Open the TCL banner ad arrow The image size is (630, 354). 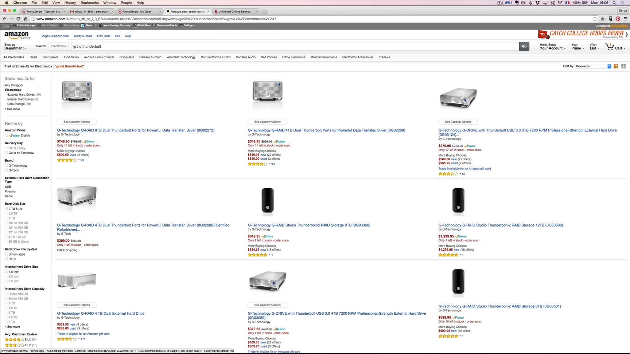pyautogui.click(x=626, y=35)
